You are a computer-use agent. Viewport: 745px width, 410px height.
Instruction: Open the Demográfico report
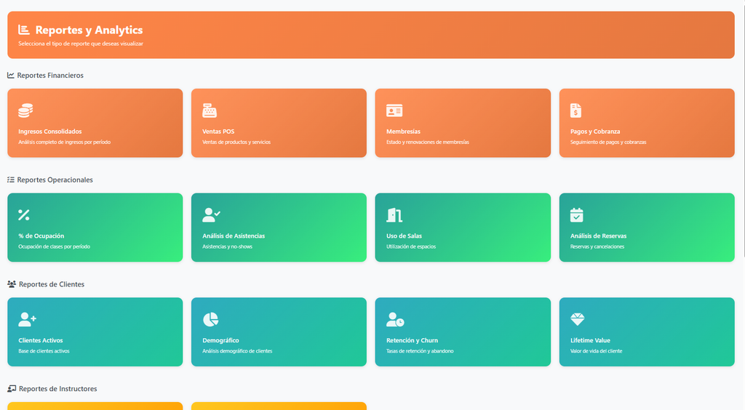279,331
